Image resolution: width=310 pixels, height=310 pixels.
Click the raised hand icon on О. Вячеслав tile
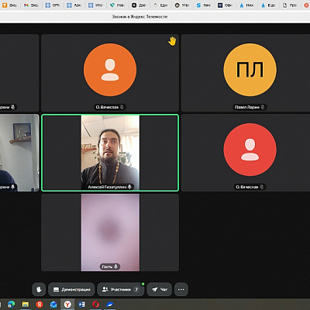pyautogui.click(x=172, y=41)
